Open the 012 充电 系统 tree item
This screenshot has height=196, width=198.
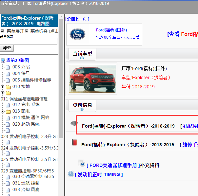point(26,105)
